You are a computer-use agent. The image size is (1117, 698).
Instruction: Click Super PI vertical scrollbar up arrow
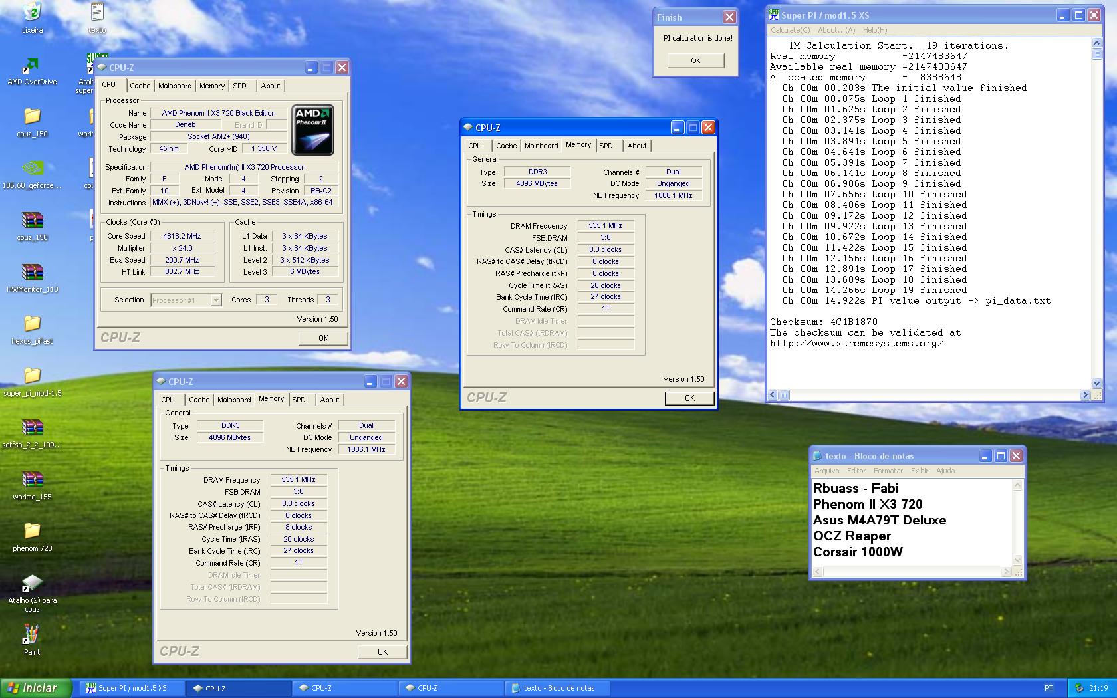click(1097, 44)
